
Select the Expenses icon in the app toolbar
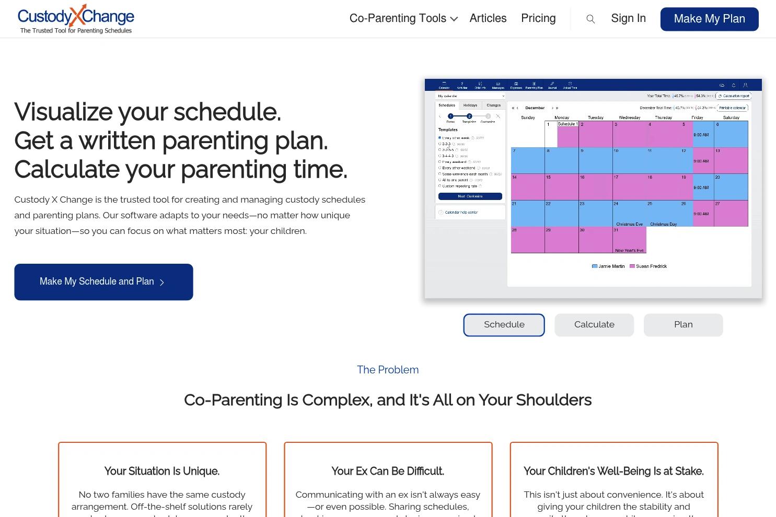[516, 84]
